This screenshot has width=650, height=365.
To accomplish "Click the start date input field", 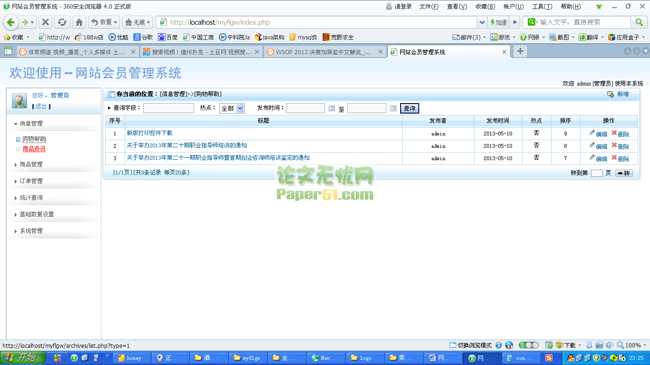I will point(305,108).
